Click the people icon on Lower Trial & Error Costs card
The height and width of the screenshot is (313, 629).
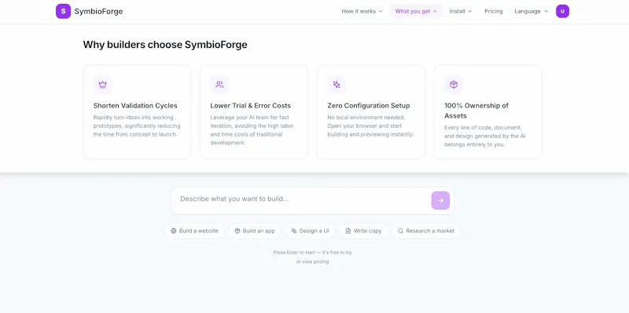(219, 85)
